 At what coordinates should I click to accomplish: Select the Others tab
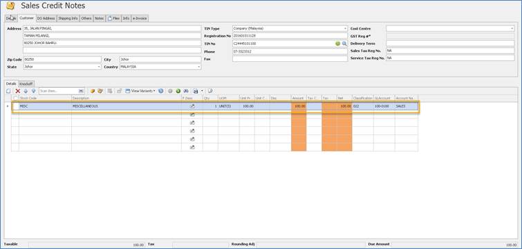[x=86, y=18]
